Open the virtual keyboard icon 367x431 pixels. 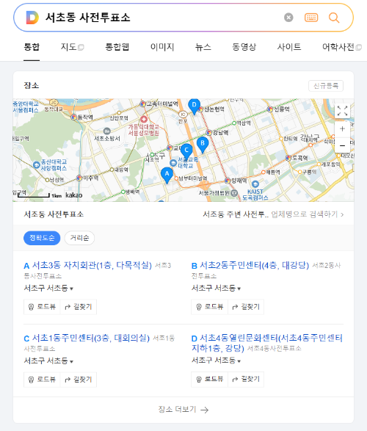[311, 18]
